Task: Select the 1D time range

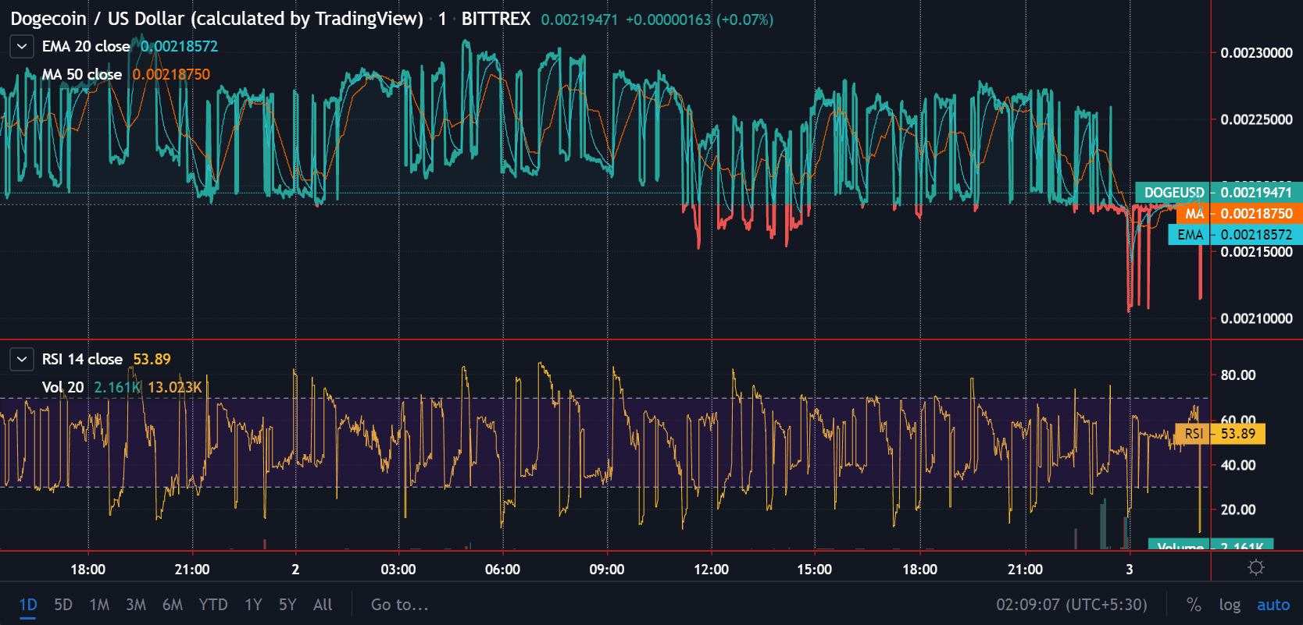Action: [28, 605]
